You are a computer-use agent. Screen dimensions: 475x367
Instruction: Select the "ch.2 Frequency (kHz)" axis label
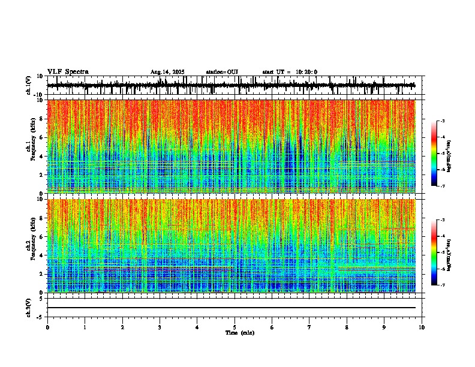[31, 239]
